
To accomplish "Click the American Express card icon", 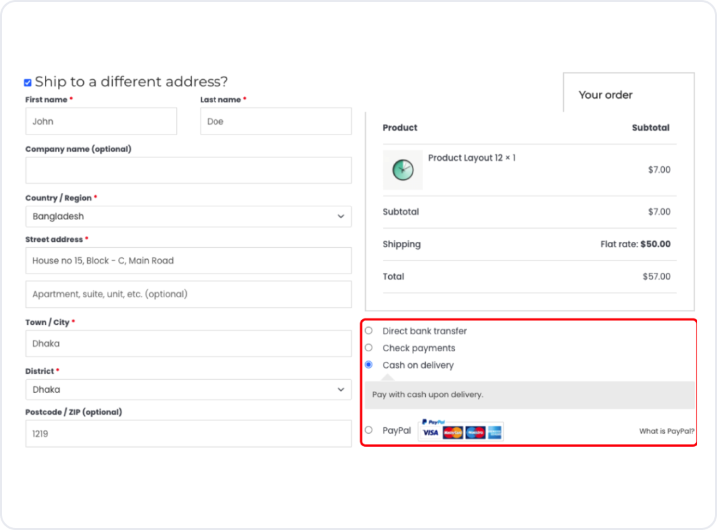I will tap(495, 432).
